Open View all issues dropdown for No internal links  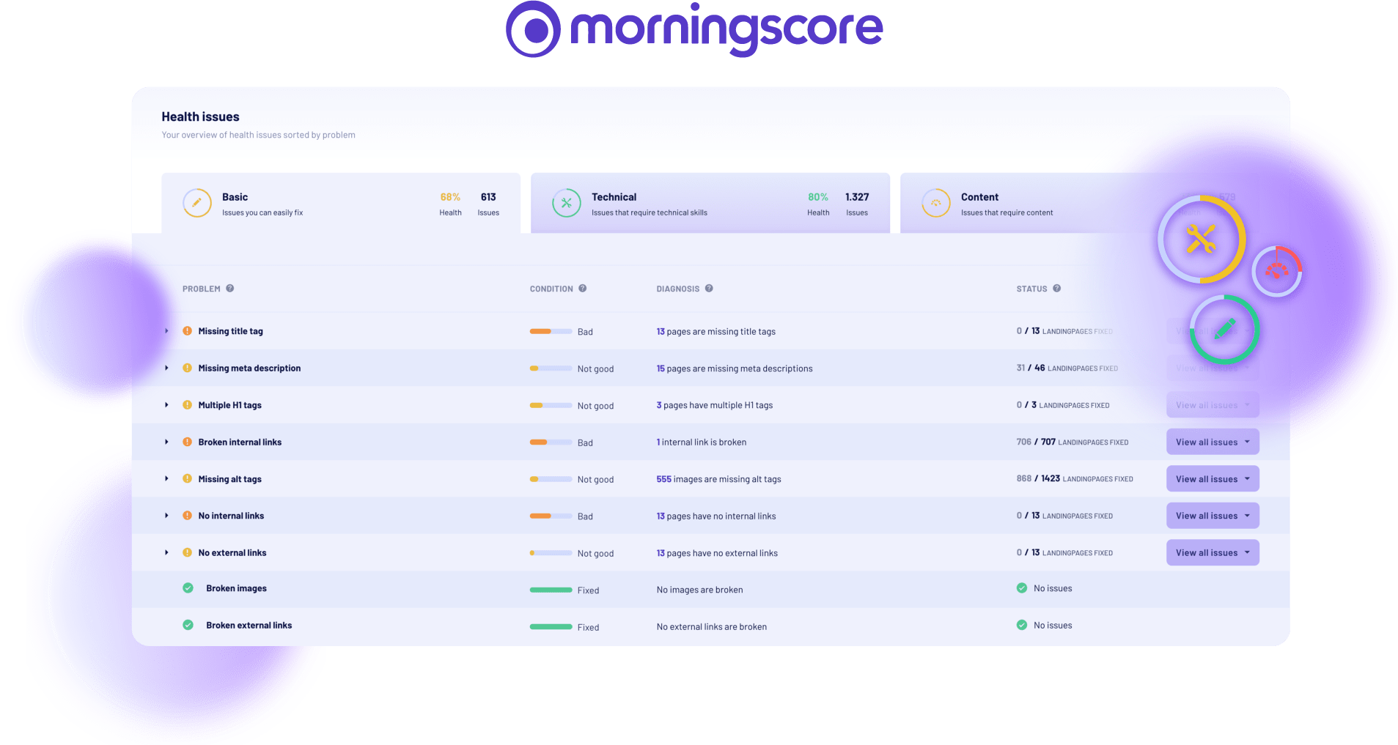click(x=1247, y=516)
